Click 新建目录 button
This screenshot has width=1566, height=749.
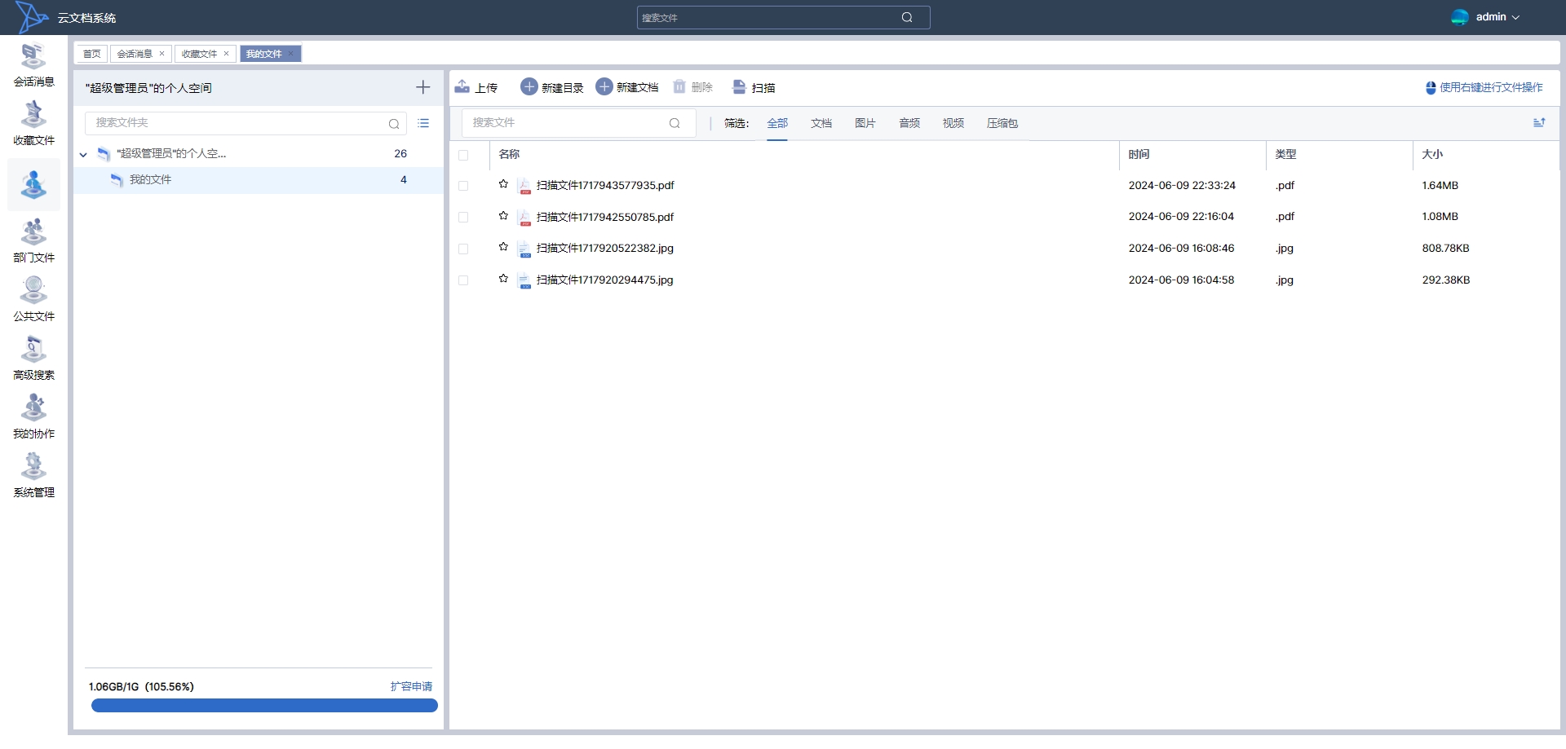pos(552,87)
